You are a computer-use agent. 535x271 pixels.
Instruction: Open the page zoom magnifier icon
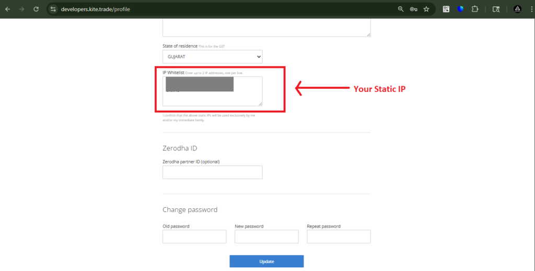tap(401, 9)
